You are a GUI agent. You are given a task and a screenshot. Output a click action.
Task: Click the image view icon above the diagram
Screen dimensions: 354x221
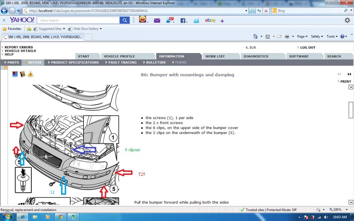(15, 74)
